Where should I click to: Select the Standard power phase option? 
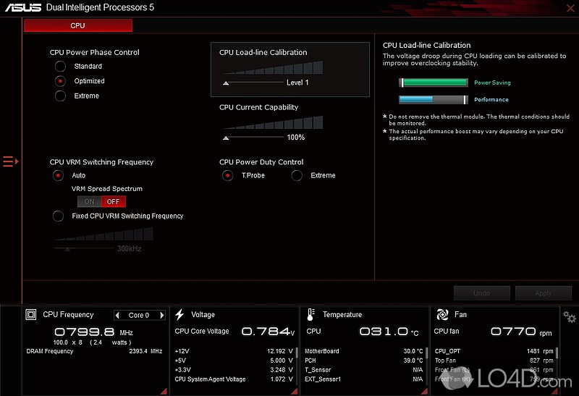coord(60,67)
